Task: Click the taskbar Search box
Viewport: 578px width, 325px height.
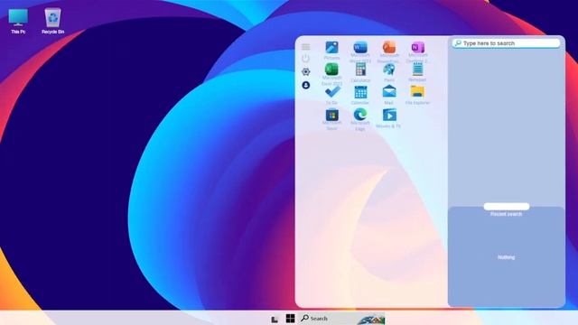Action: point(341,319)
